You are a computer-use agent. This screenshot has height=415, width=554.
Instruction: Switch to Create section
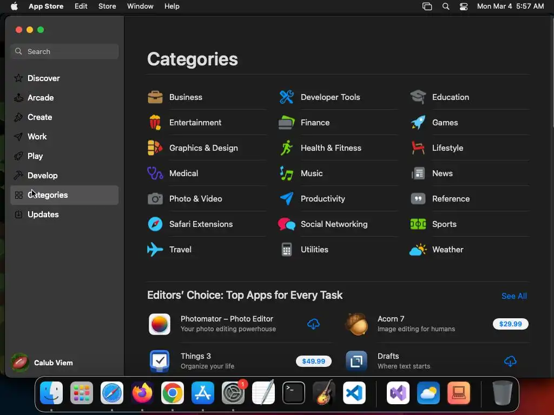(x=64, y=117)
